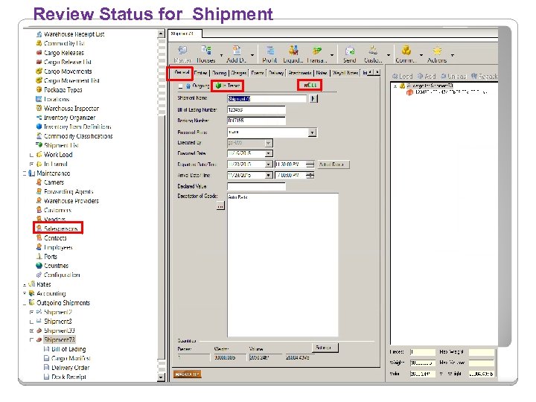Image resolution: width=536 pixels, height=402 pixels.
Task: Click inside the Description of Goods box
Action: coord(283,265)
